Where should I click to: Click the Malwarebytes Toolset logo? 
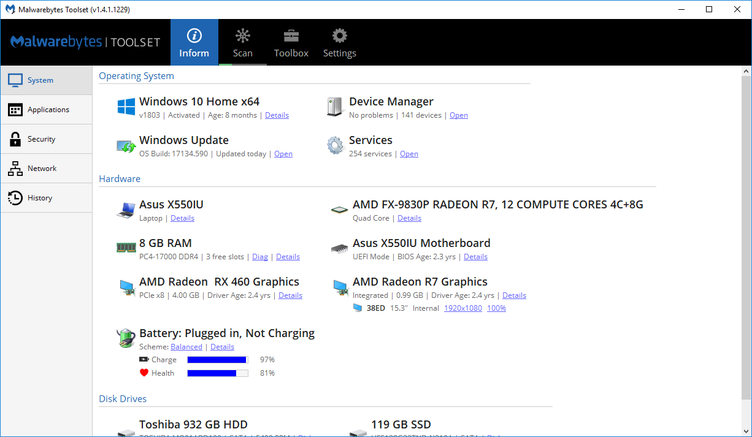pyautogui.click(x=85, y=42)
